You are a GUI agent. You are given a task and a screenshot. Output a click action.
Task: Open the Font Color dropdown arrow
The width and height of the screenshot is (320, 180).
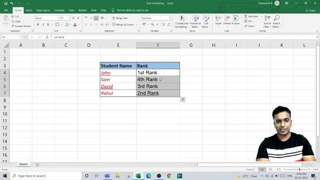tap(79, 24)
